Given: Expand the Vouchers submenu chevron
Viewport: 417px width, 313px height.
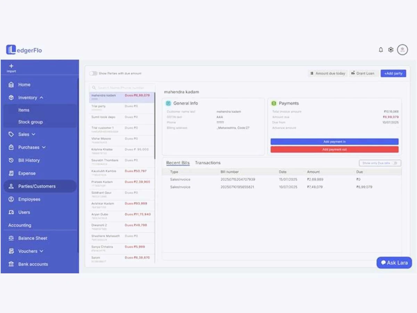Looking at the screenshot, I should click(42, 251).
